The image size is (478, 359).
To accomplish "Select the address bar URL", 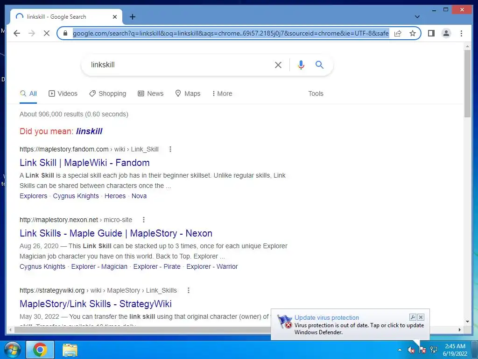I will coord(231,33).
